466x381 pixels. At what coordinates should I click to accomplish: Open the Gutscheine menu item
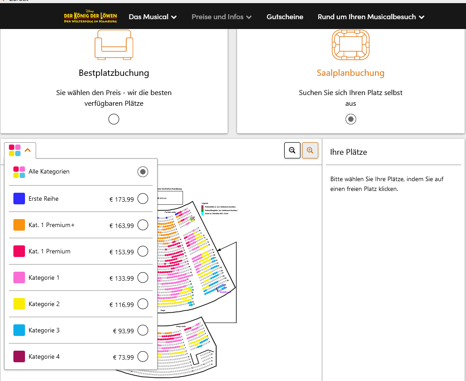285,17
